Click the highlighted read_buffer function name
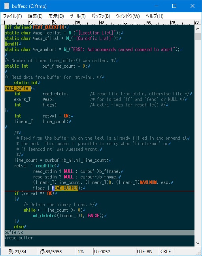This screenshot has width=202, height=256. pyautogui.click(x=18, y=88)
